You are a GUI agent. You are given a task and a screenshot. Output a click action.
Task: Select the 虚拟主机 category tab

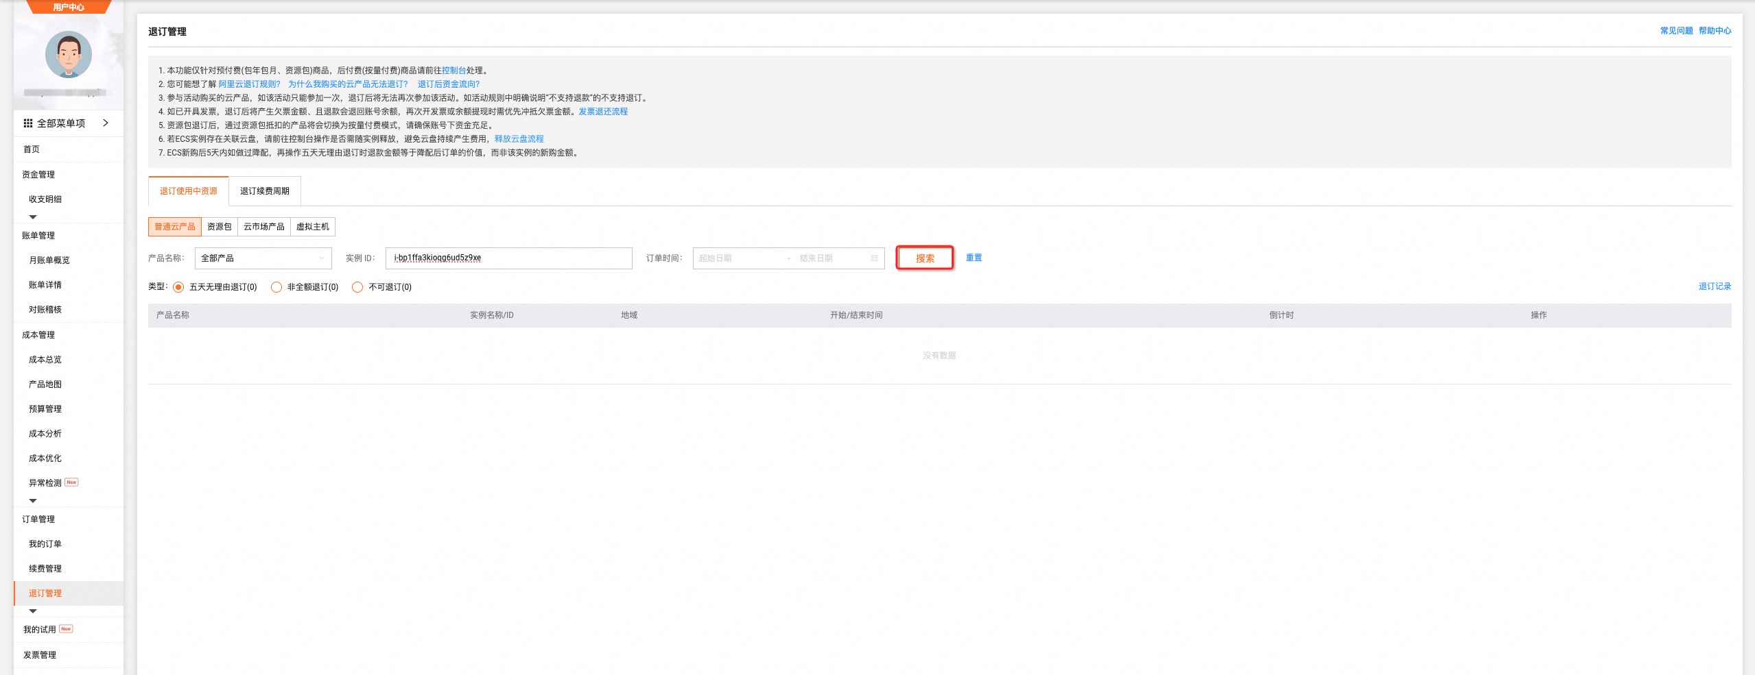click(x=313, y=227)
